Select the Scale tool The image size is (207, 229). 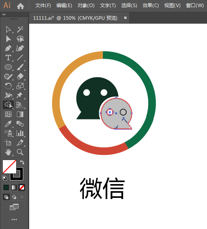20,86
